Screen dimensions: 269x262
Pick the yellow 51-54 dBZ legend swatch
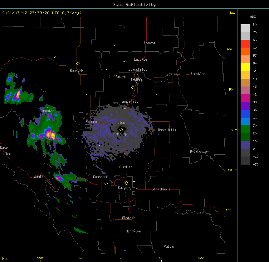point(245,67)
